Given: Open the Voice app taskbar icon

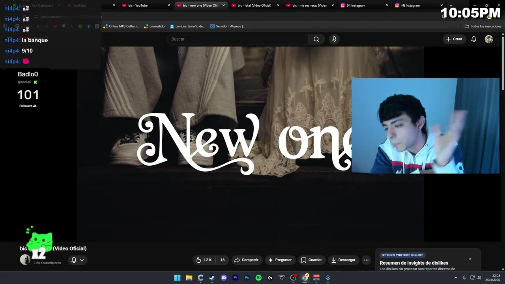Looking at the screenshot, I should coord(316,278).
